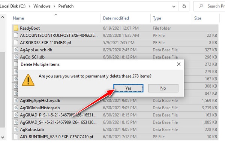The height and width of the screenshot is (143, 225).
Task: Confirm deletion with the Yes button
Action: pos(128,88)
